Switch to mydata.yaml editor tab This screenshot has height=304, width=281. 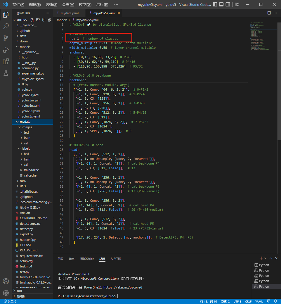(70, 13)
